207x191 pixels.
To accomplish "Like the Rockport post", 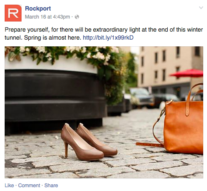I will (x=9, y=186).
